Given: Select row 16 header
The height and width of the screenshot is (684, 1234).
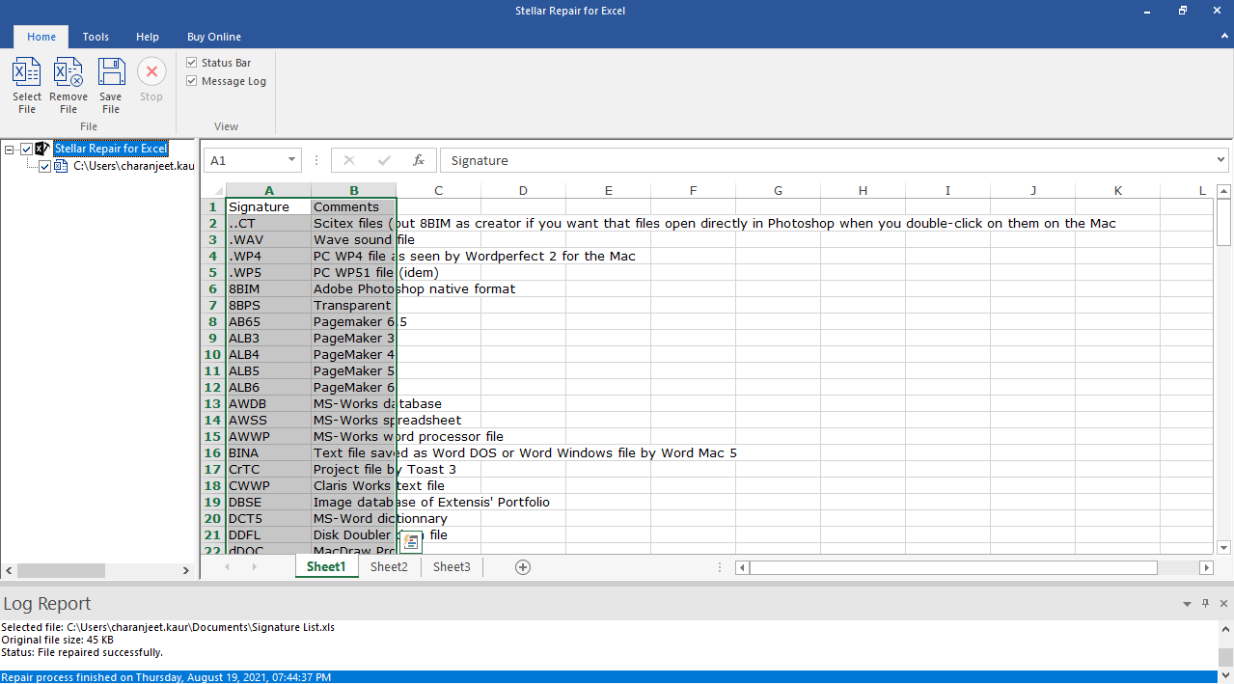Looking at the screenshot, I should coord(212,452).
